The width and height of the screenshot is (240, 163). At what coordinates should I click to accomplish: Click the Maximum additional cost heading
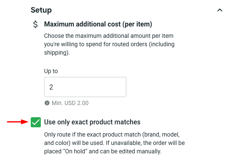pos(98,24)
